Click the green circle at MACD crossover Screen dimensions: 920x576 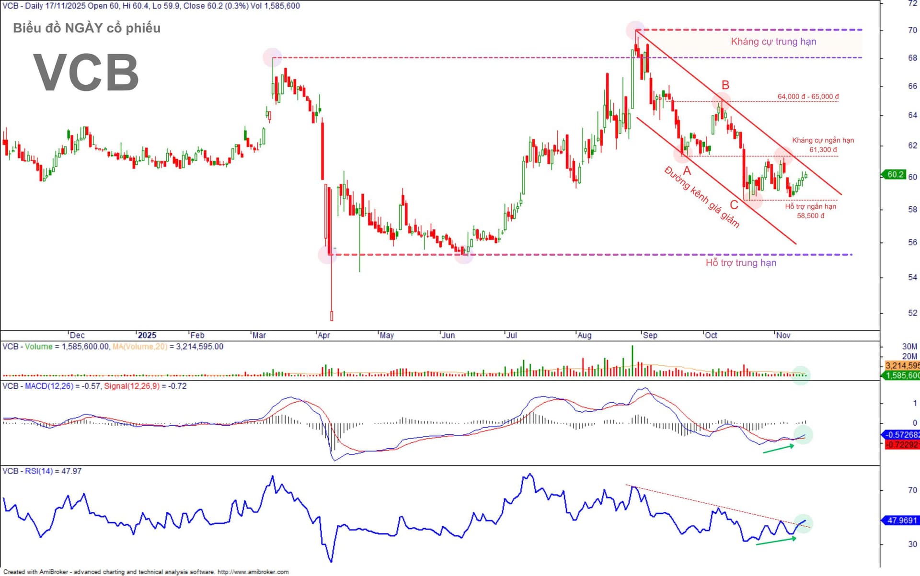tap(803, 435)
